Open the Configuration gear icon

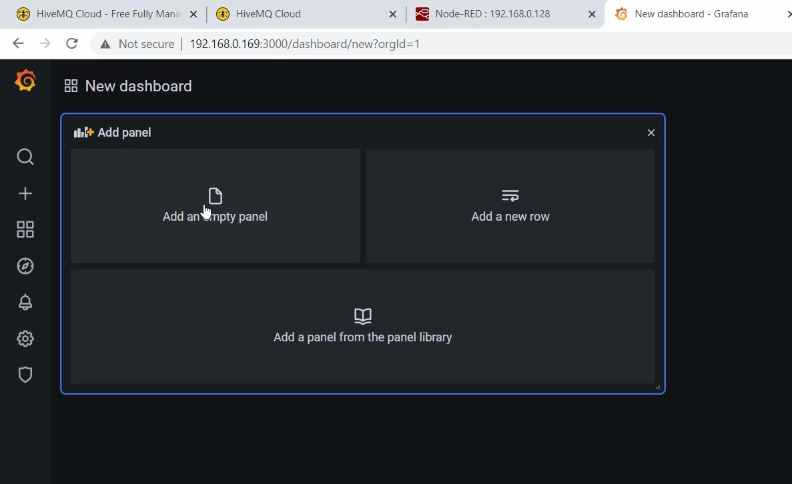(25, 339)
